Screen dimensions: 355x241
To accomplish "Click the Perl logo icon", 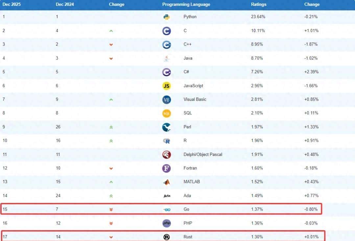I will (167, 127).
